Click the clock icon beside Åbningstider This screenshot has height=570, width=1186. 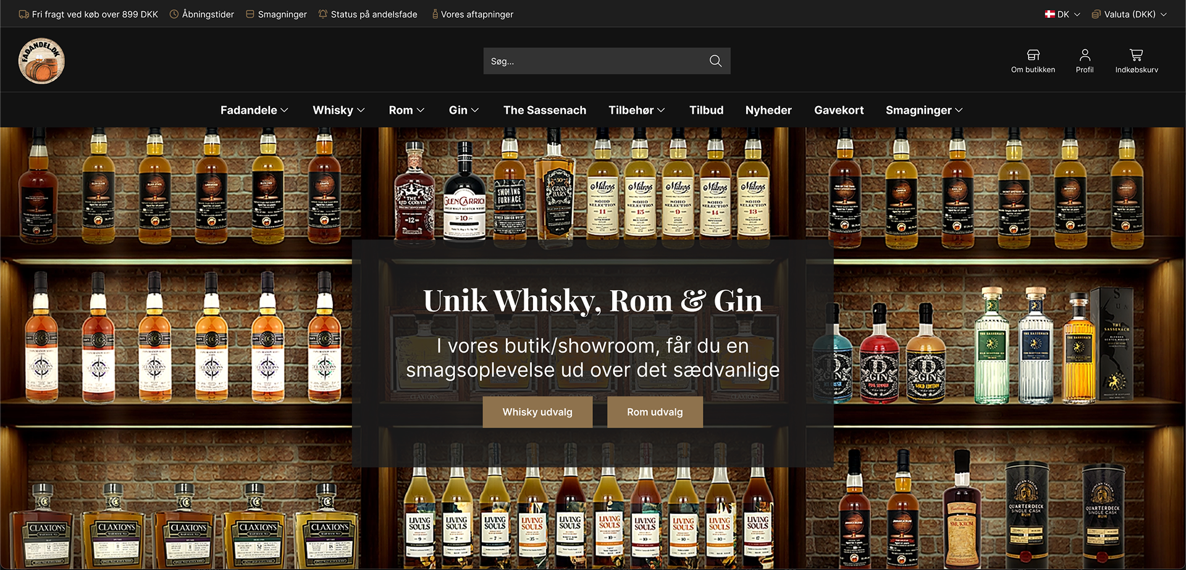pyautogui.click(x=174, y=14)
